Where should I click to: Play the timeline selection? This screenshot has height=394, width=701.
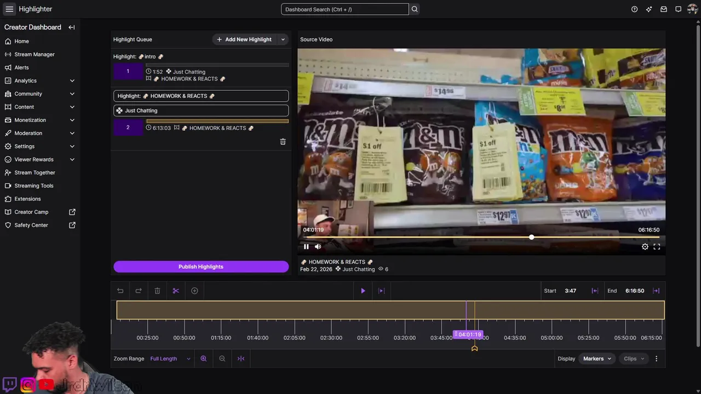363,291
